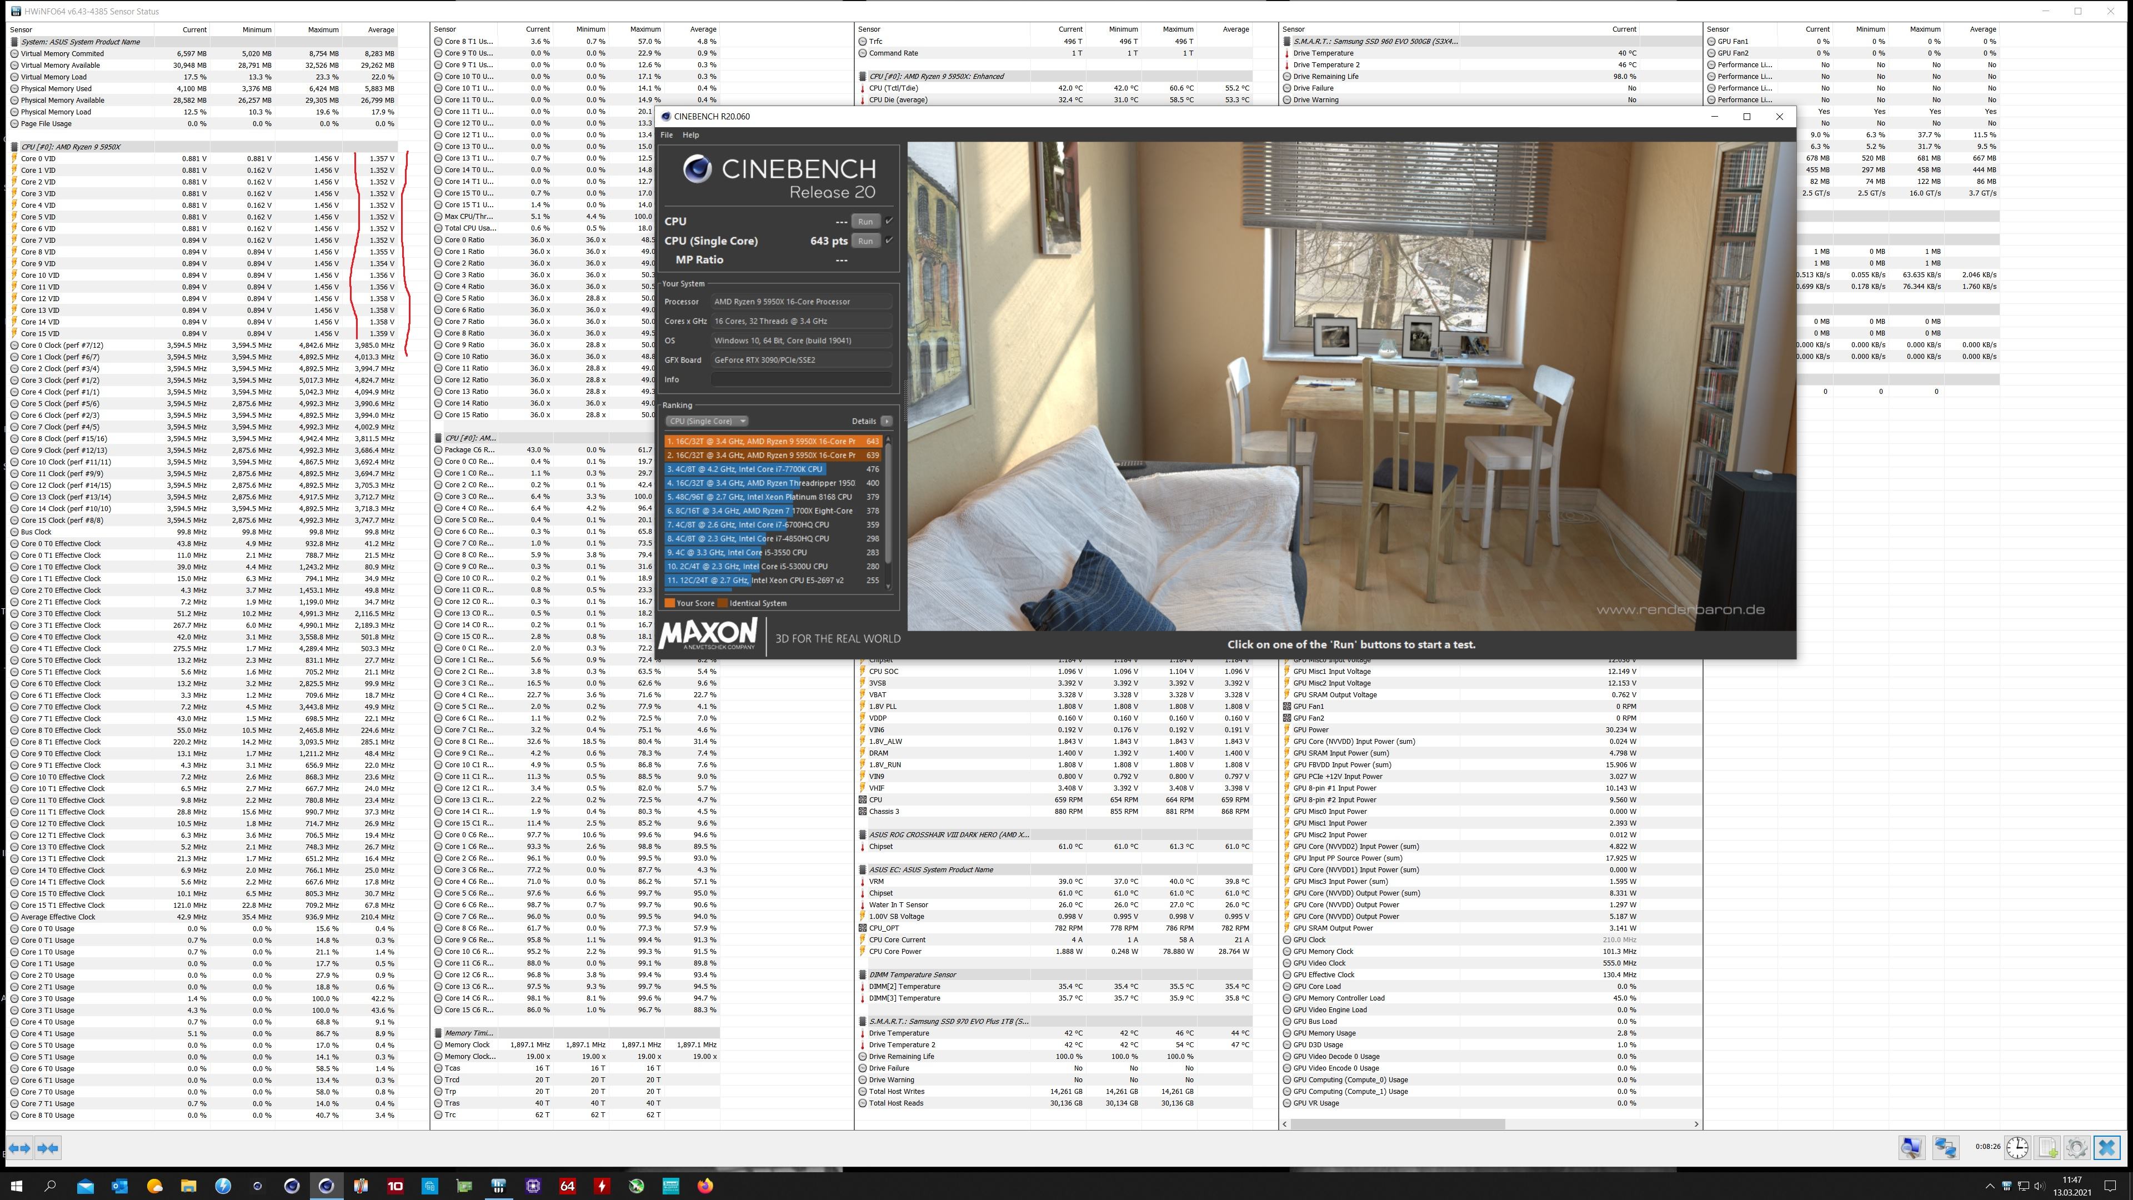Viewport: 2133px width, 1200px height.
Task: Open HWiNFO sensor settings gear icon
Action: pyautogui.click(x=2077, y=1148)
